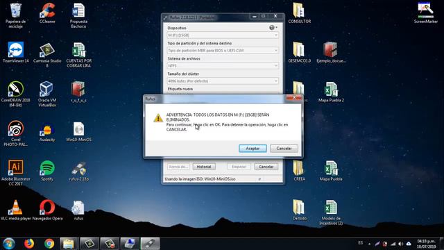Click the cloud icon in system tray
Screen dimensions: 444x250
(x=409, y=244)
